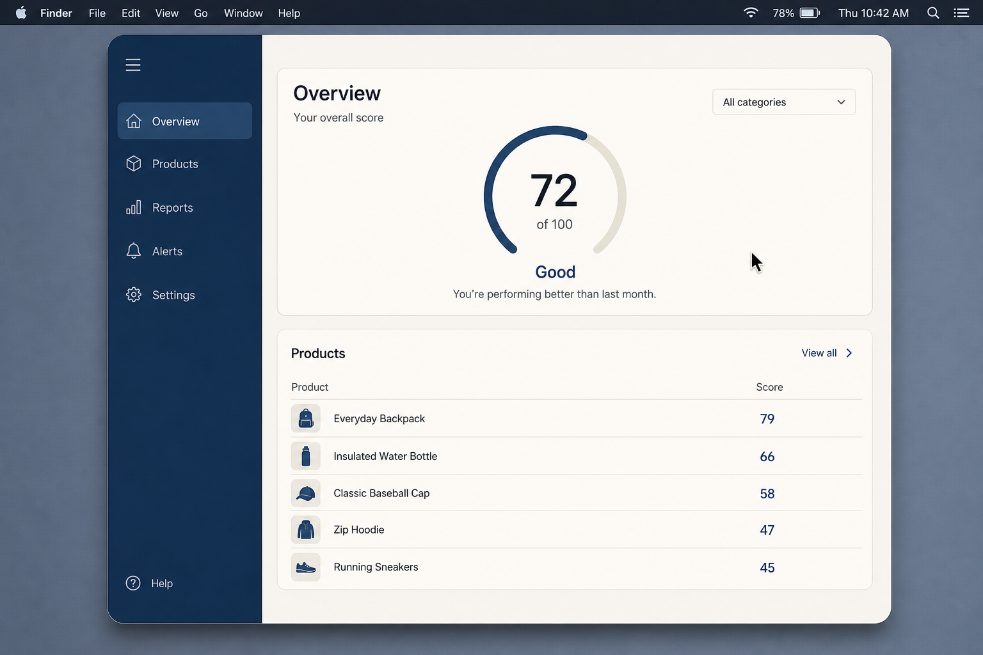Viewport: 983px width, 655px height.
Task: Open the Apple menu
Action: pos(21,13)
